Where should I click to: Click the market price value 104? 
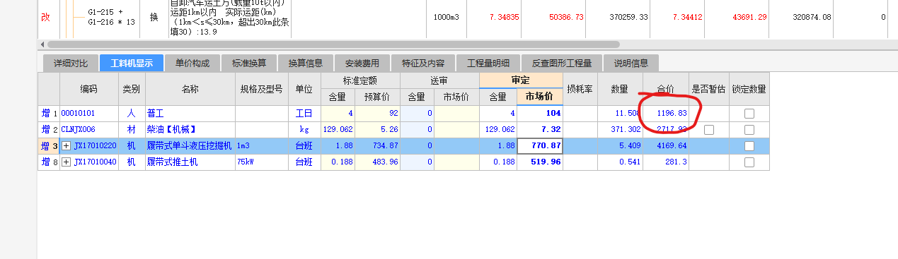[x=540, y=113]
